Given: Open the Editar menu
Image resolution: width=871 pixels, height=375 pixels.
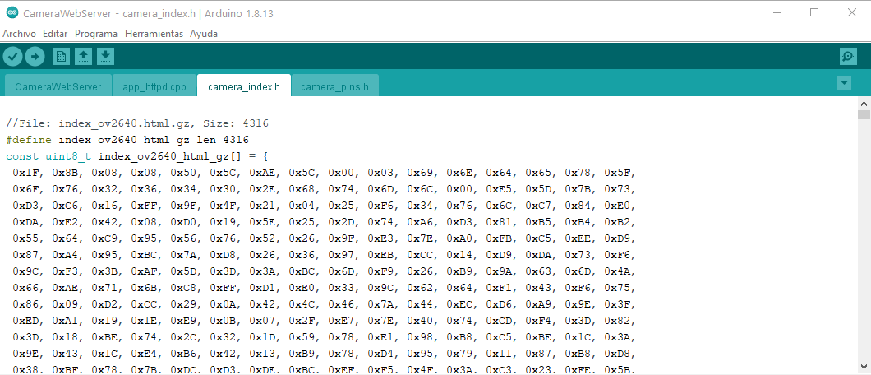Looking at the screenshot, I should 55,34.
